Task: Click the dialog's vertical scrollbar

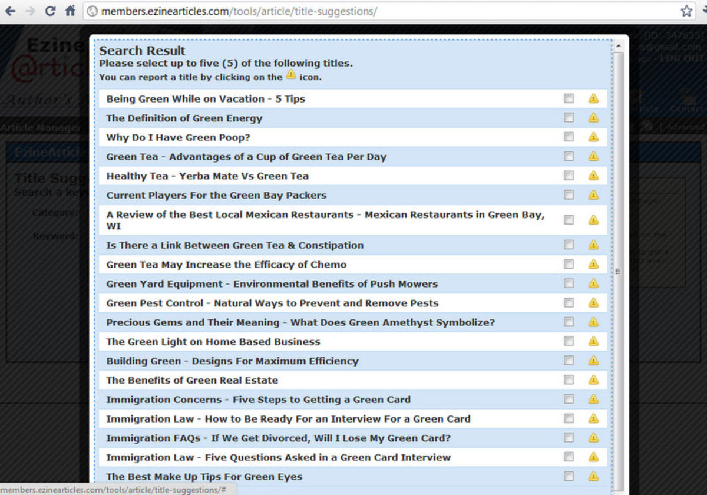Action: (618, 271)
